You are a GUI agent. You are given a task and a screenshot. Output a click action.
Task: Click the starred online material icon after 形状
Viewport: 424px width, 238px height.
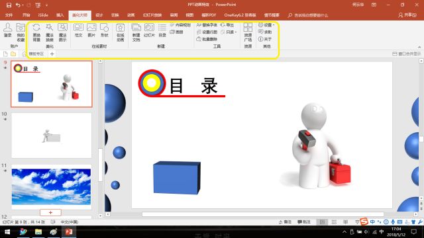tap(121, 32)
